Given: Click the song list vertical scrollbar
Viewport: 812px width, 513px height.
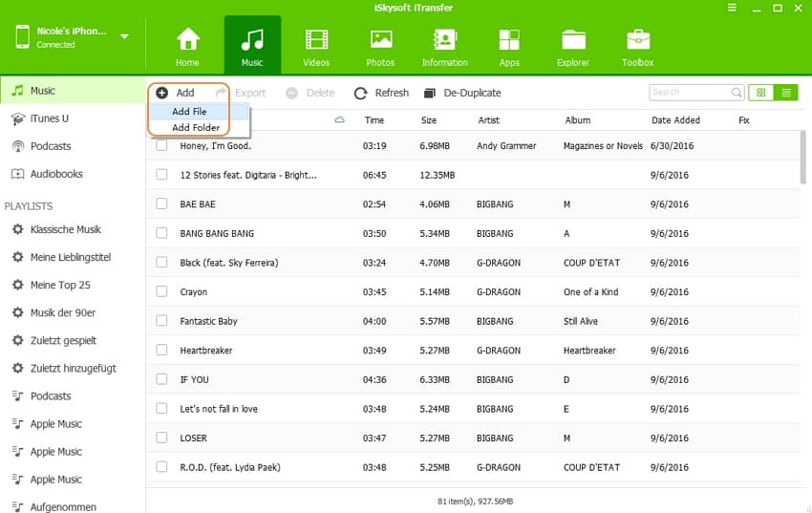Looking at the screenshot, I should pos(802,158).
